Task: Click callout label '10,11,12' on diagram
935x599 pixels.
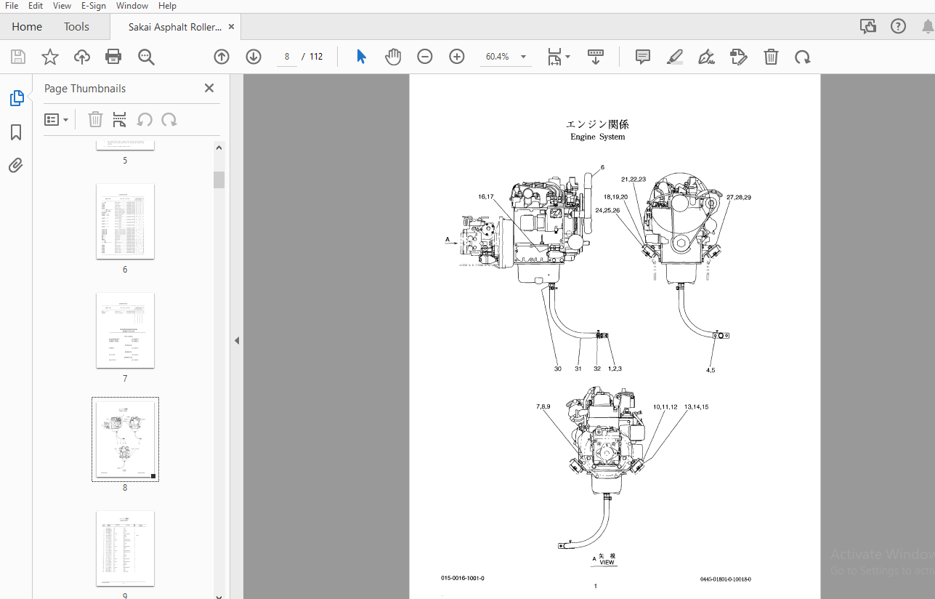Action: [665, 407]
